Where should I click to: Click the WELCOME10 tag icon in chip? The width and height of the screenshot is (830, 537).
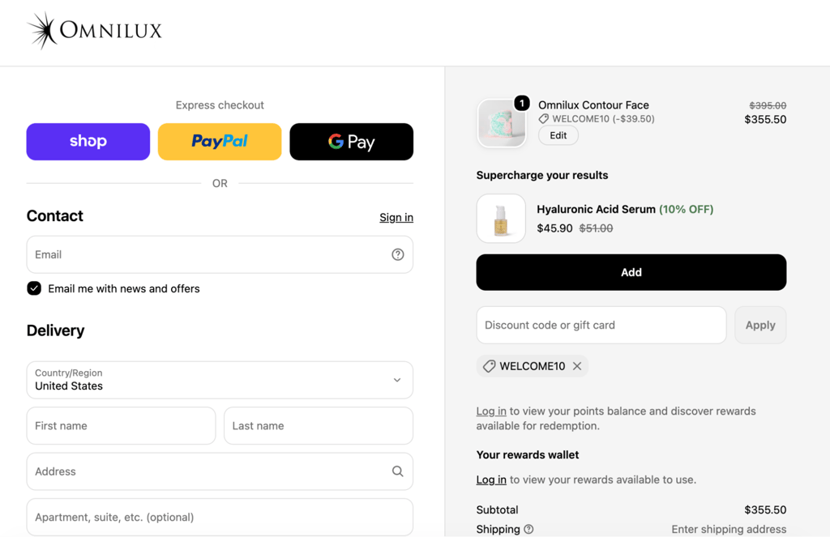pyautogui.click(x=489, y=366)
